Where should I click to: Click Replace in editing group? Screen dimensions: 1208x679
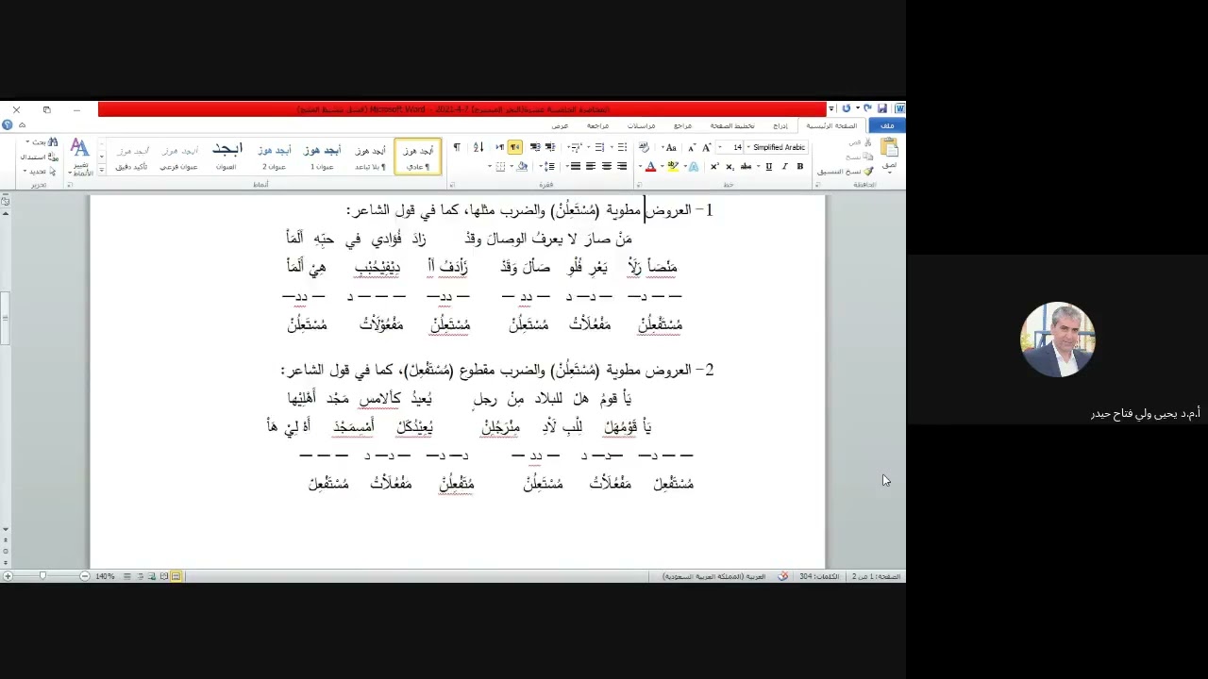(x=40, y=157)
